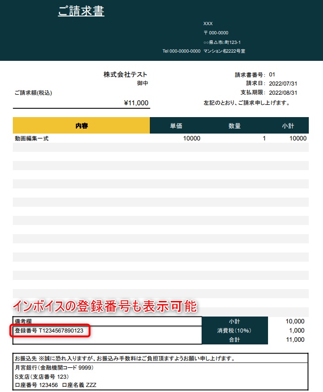
Task: Click マンション名2222号室 address line
Action: (x=224, y=51)
